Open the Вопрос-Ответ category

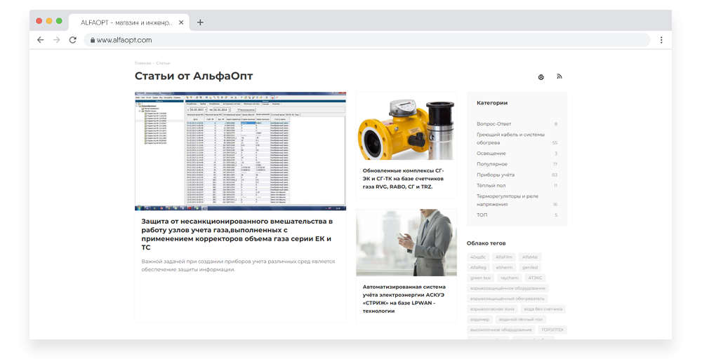494,124
